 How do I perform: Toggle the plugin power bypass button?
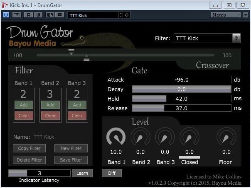(x=6, y=15)
